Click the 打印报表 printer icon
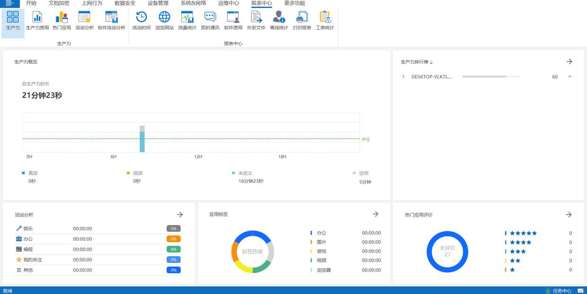 tap(302, 21)
